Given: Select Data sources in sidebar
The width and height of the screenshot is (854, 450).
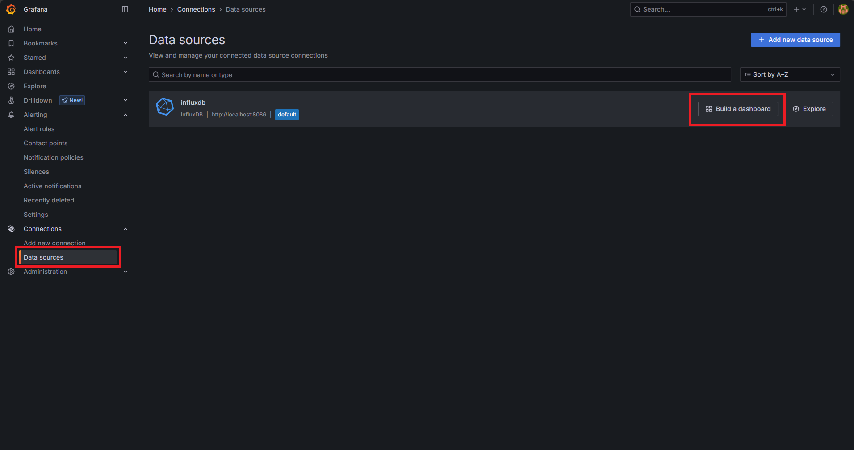Looking at the screenshot, I should click(68, 257).
